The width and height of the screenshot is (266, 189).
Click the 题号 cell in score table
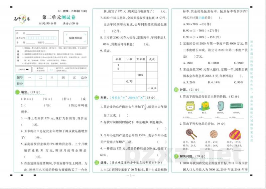20,78
